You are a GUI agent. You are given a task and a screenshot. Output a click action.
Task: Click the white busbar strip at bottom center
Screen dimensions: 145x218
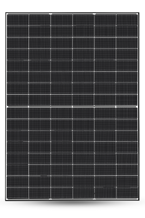(72, 199)
